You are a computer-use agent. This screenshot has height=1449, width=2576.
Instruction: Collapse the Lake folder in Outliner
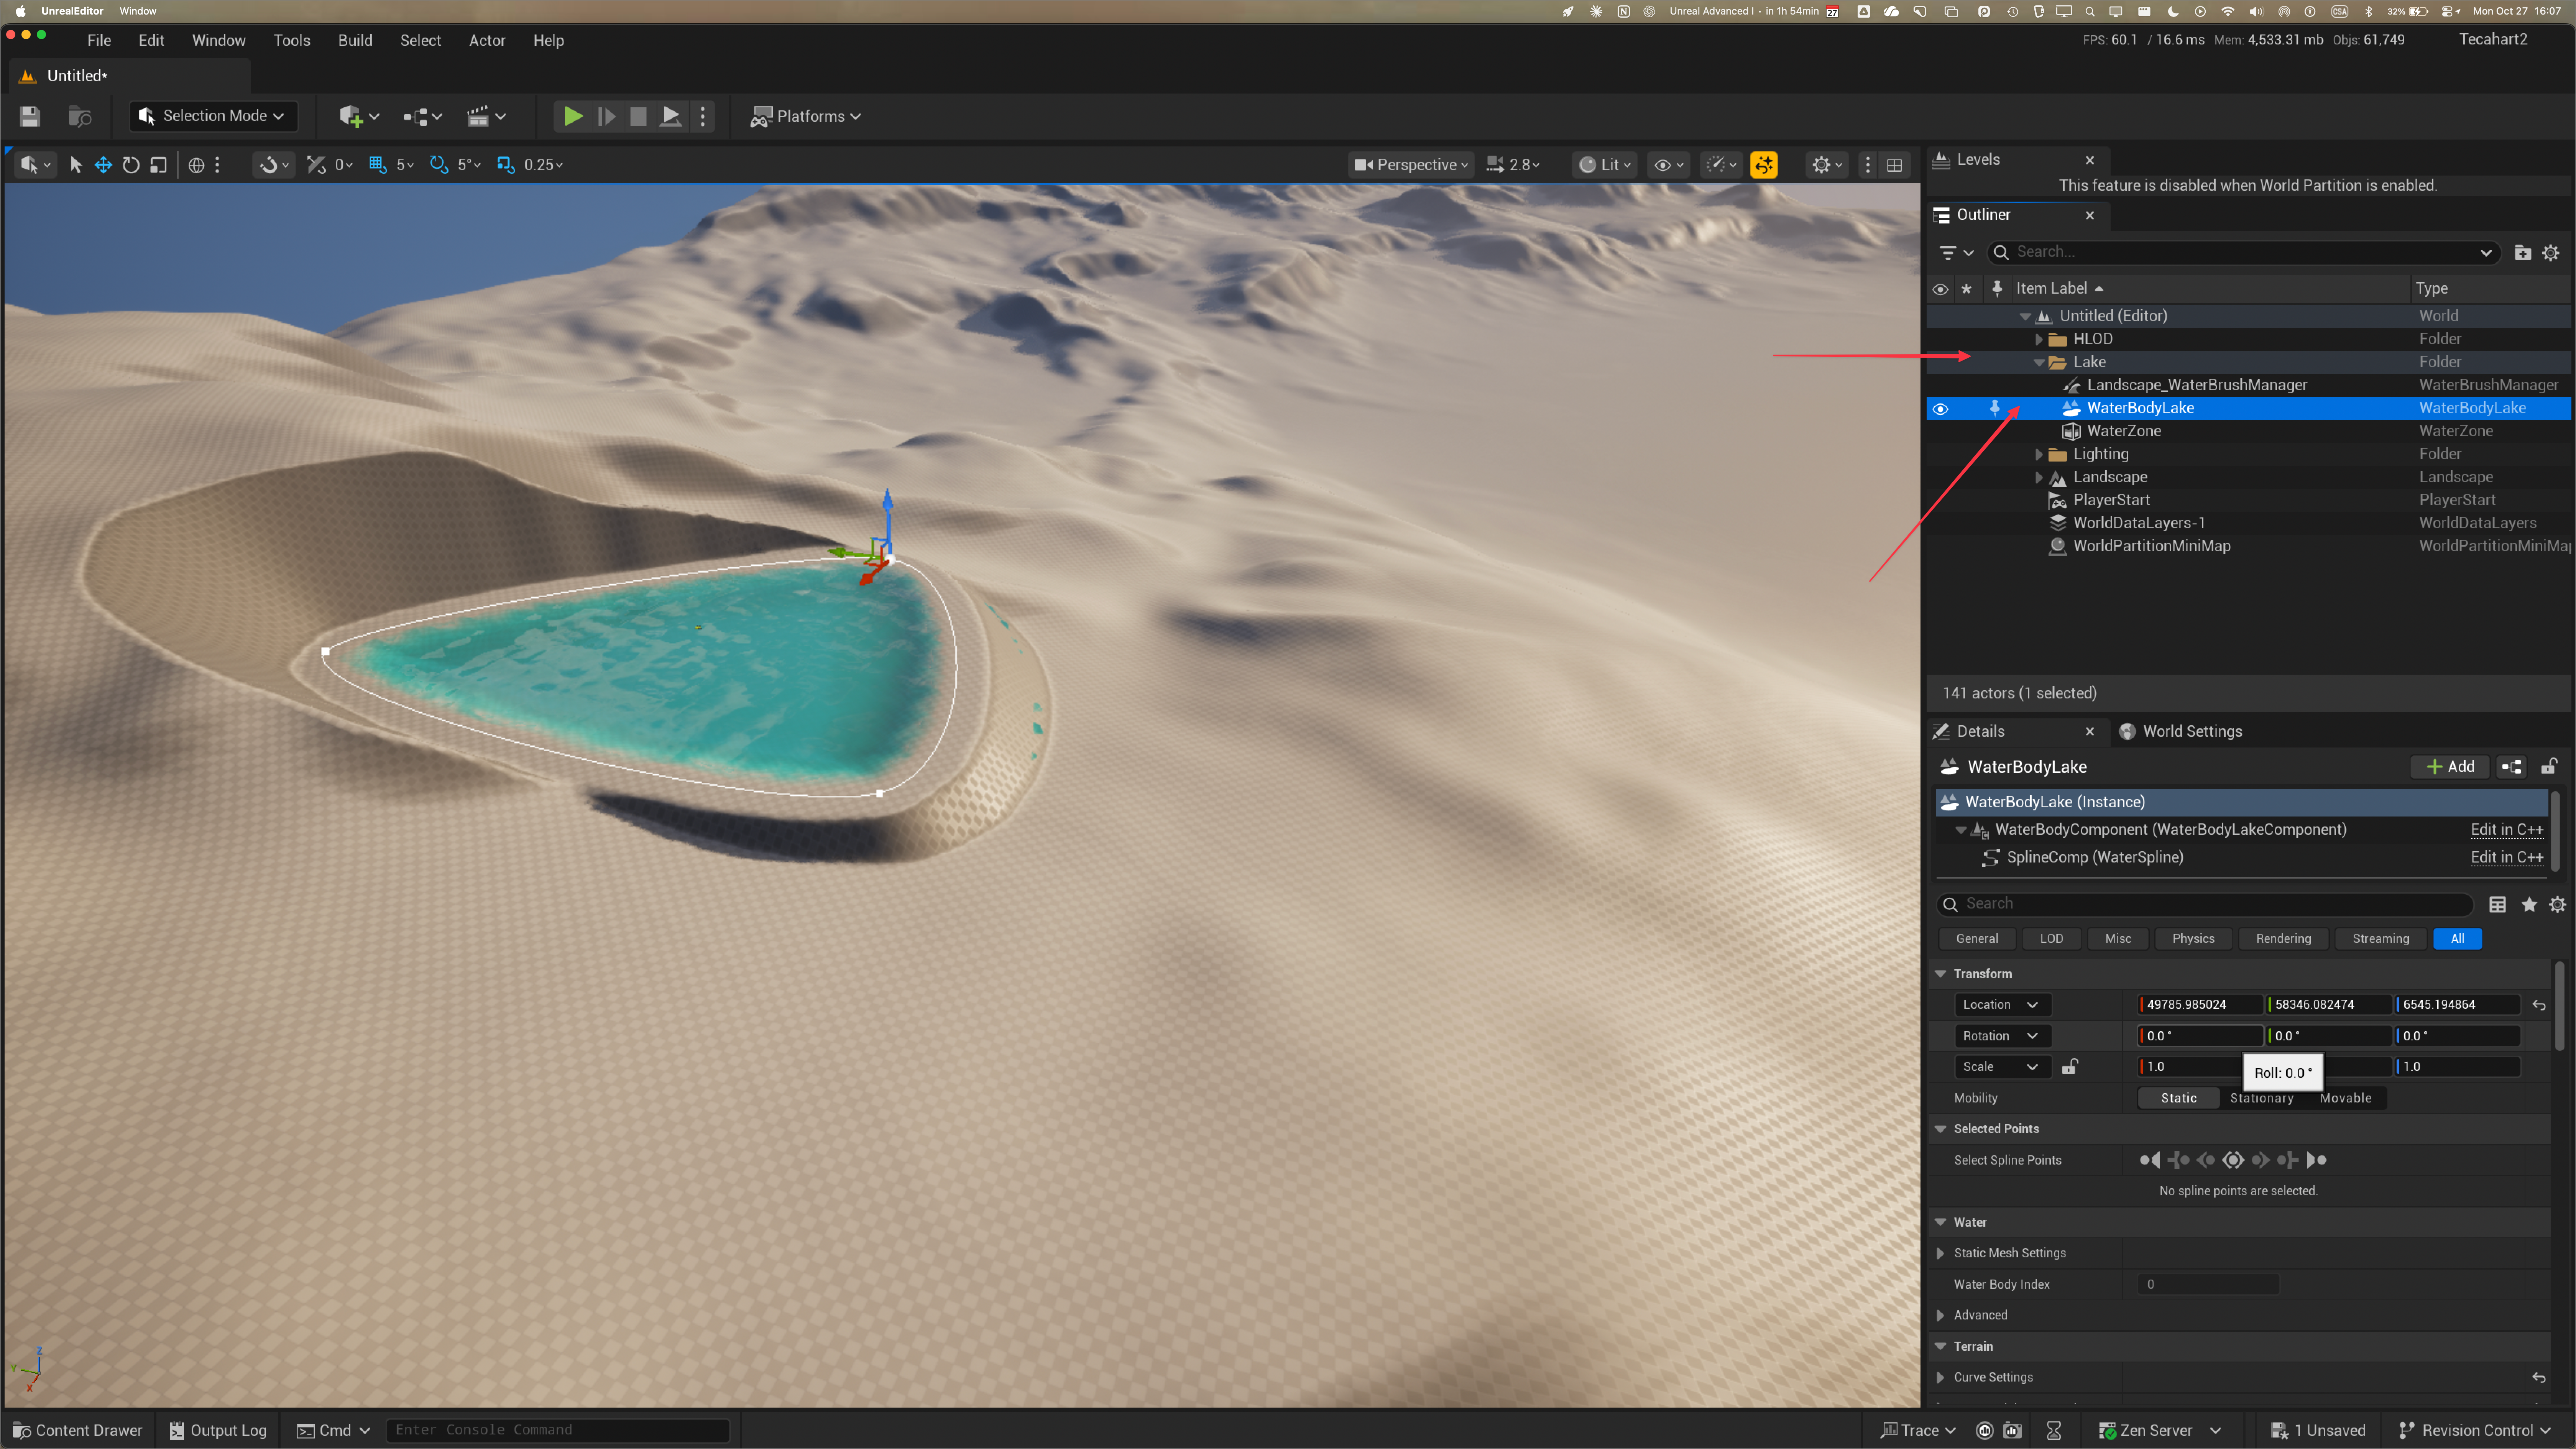[2039, 362]
